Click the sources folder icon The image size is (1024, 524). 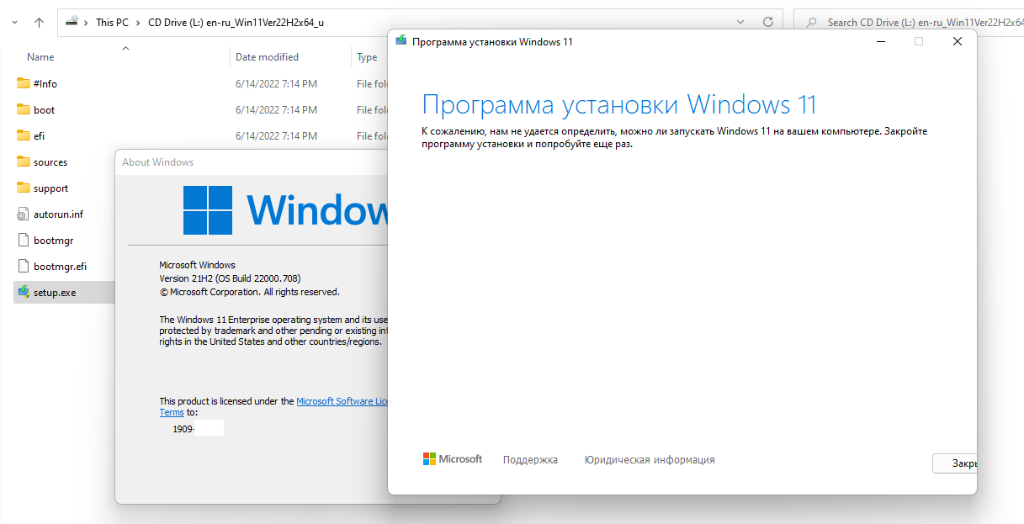[x=24, y=161]
